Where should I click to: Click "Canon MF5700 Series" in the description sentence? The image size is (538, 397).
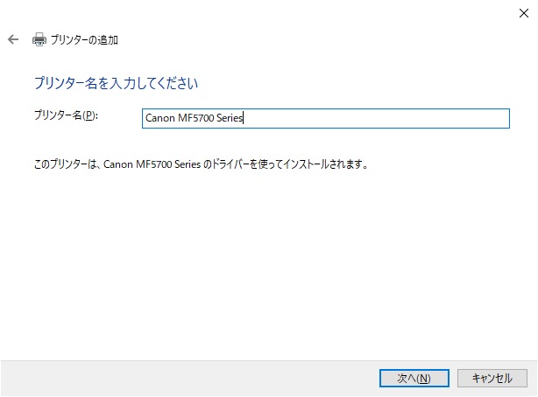[x=152, y=164]
